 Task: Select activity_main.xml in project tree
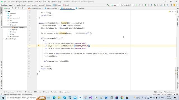coord(18,27)
